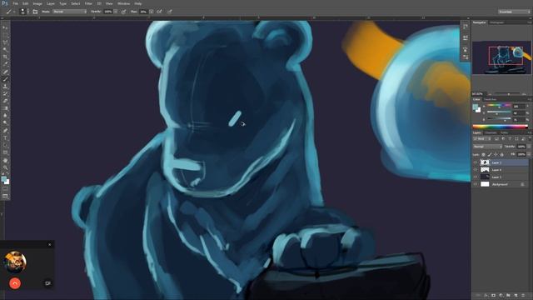Toggle Lock position
533x300 pixels.
496,155
